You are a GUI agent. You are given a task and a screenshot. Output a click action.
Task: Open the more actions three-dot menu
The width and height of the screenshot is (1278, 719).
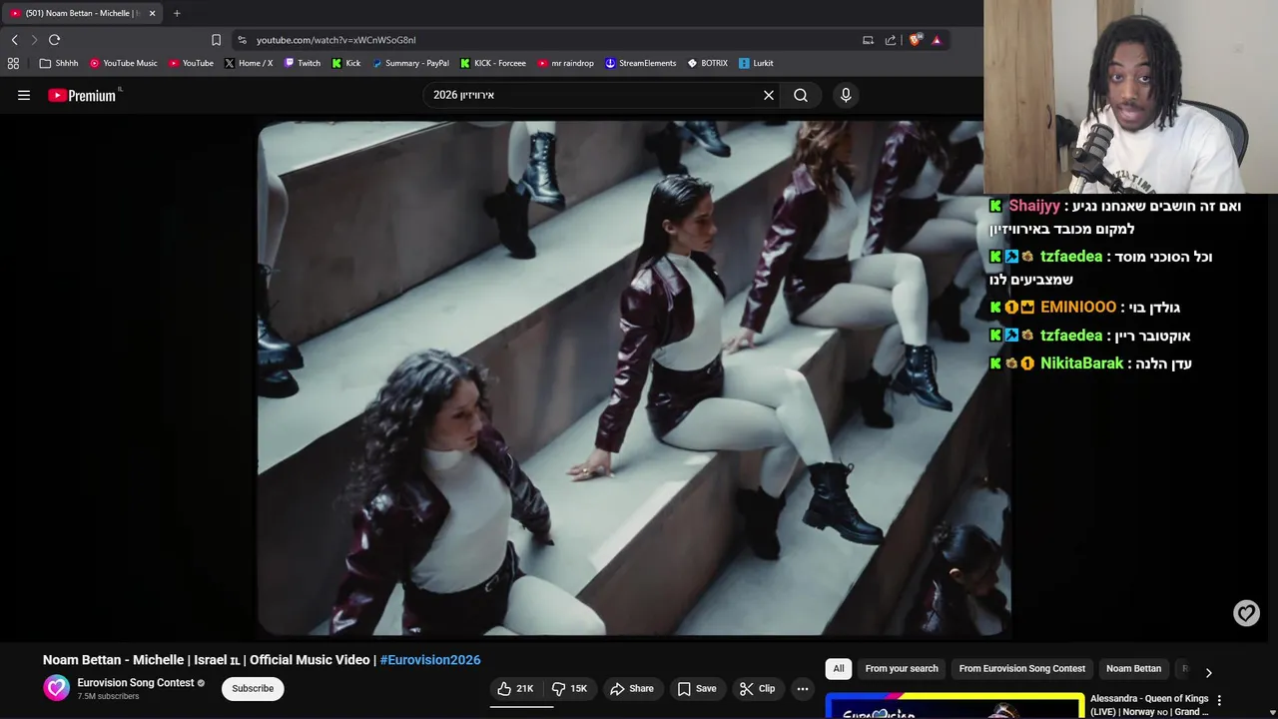point(803,688)
